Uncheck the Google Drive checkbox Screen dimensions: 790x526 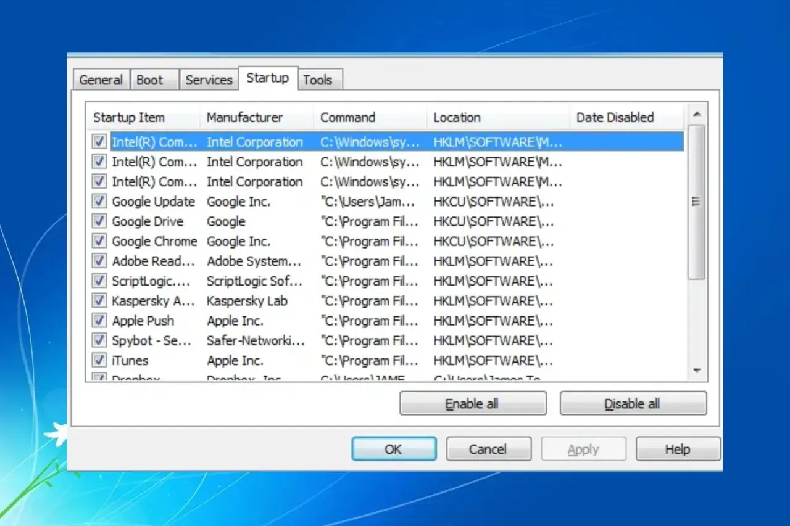pyautogui.click(x=99, y=221)
